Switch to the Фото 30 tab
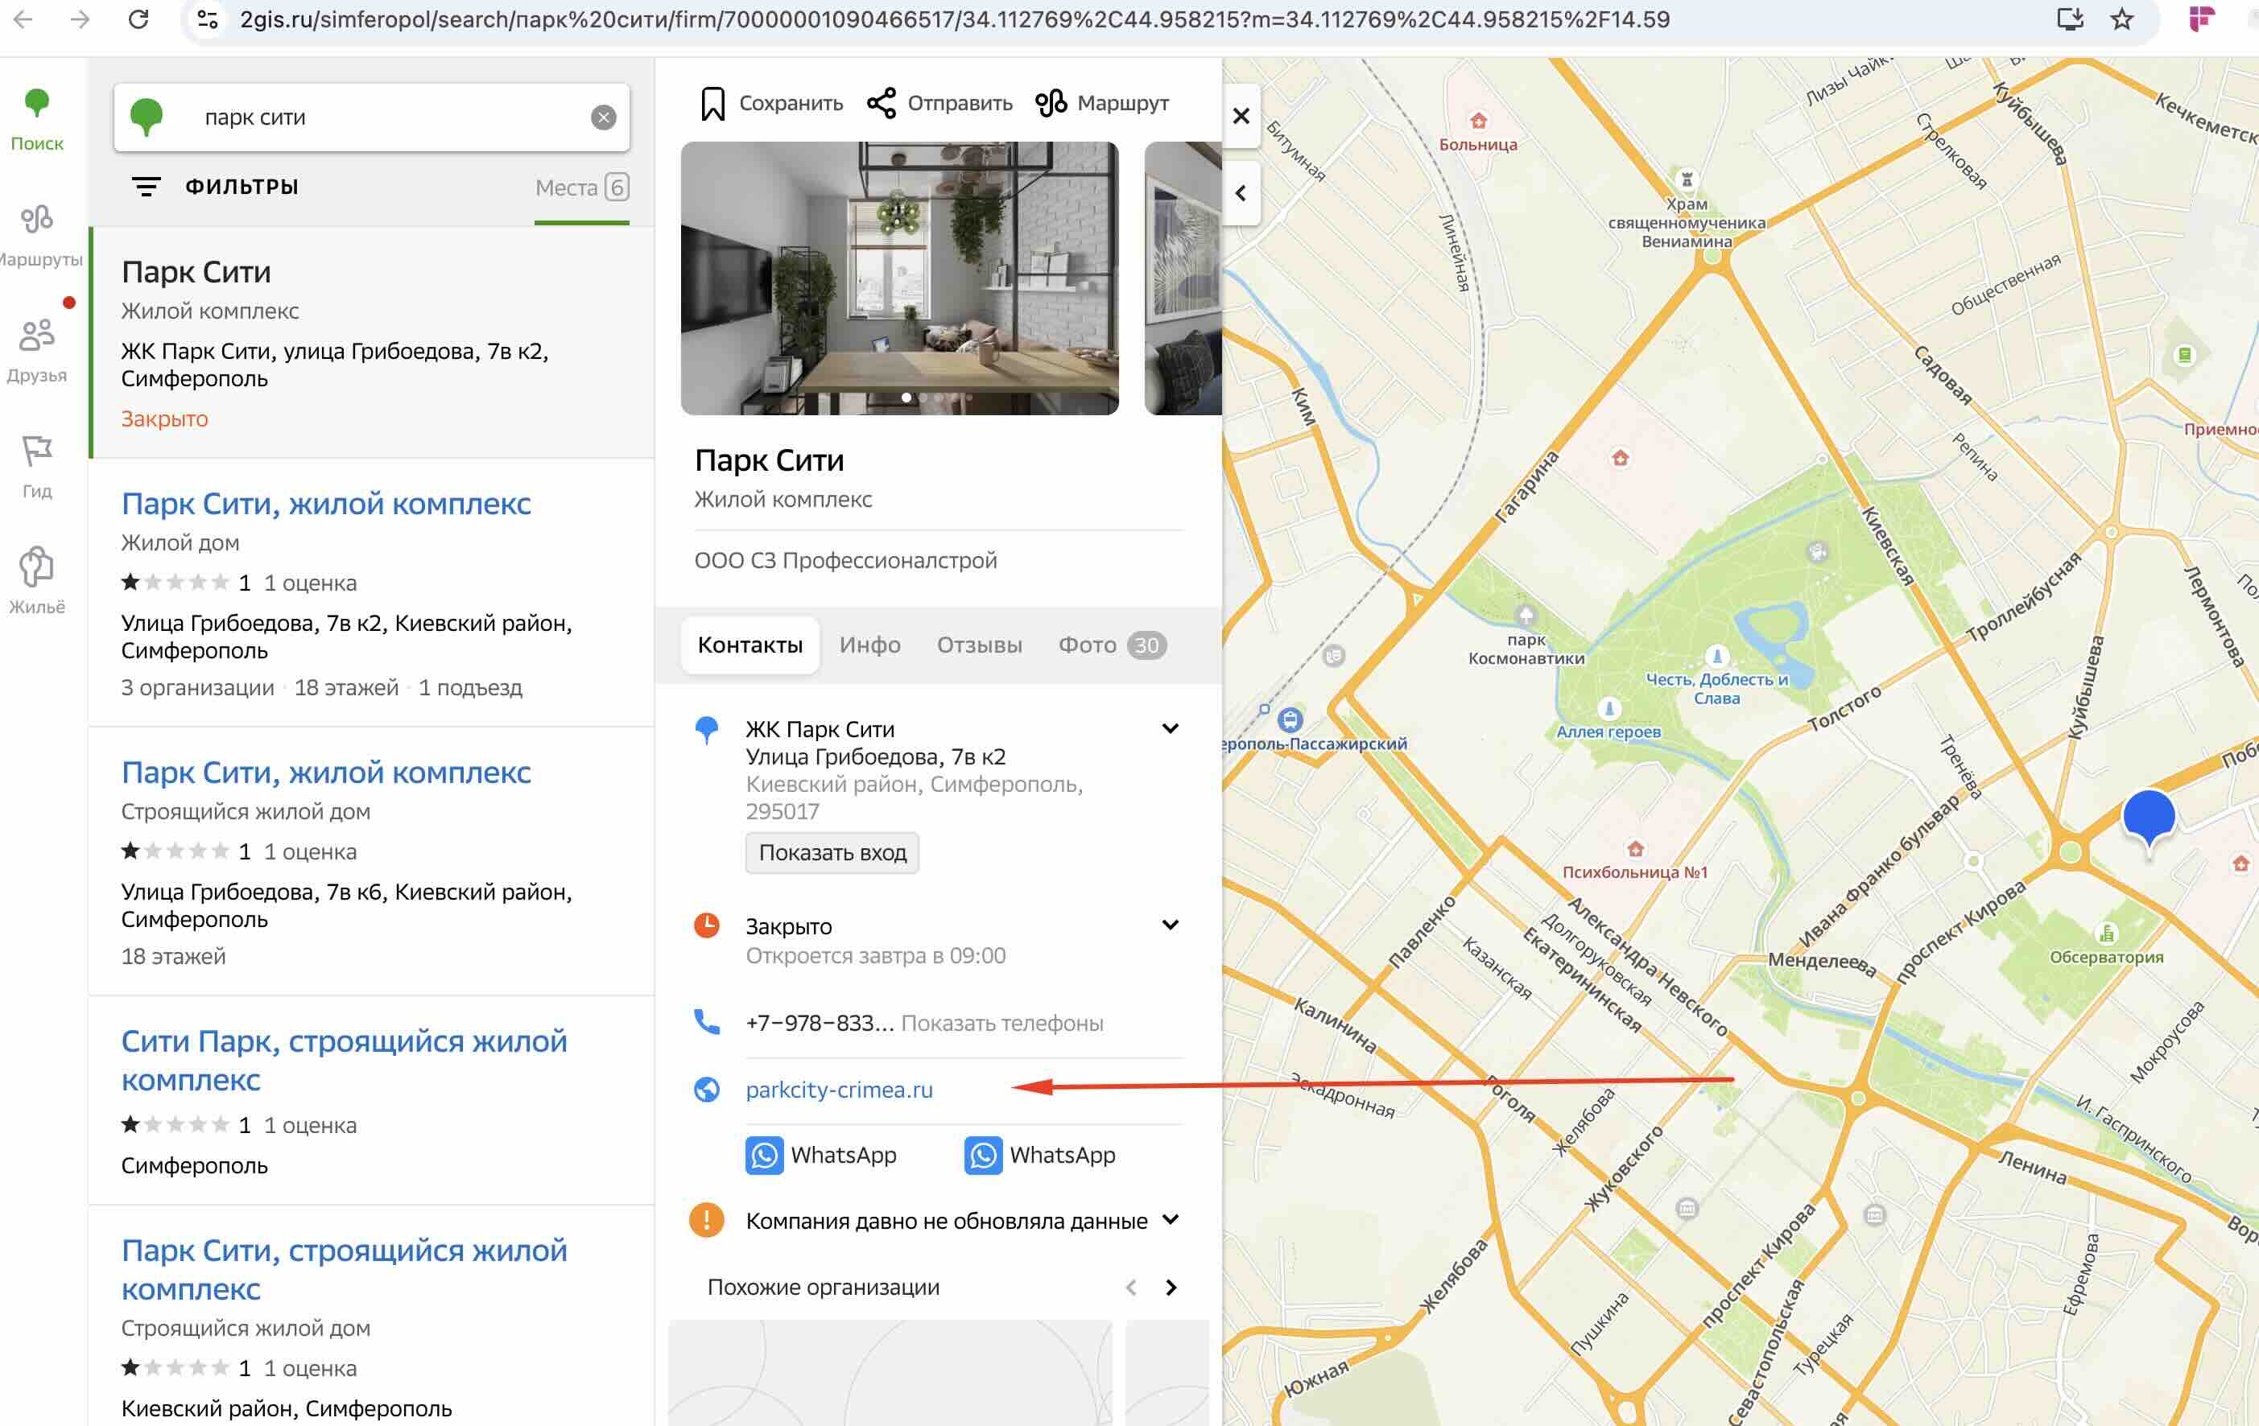2259x1426 pixels. (x=1112, y=645)
